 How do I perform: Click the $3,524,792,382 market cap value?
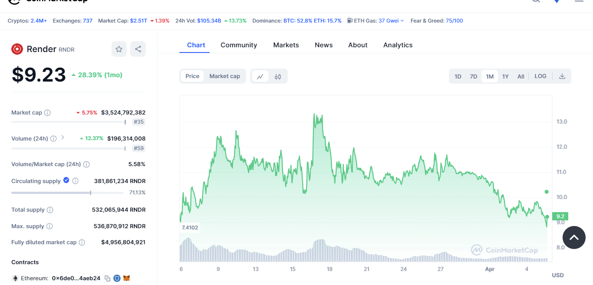pos(123,112)
